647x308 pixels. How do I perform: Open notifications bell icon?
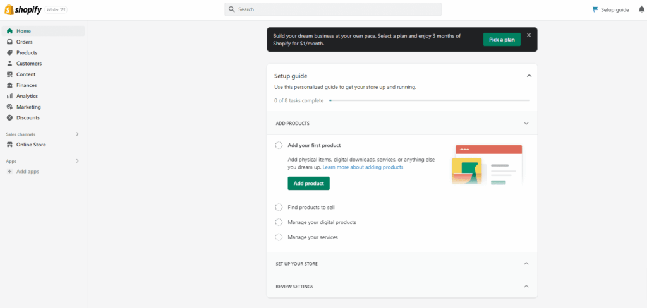[641, 9]
